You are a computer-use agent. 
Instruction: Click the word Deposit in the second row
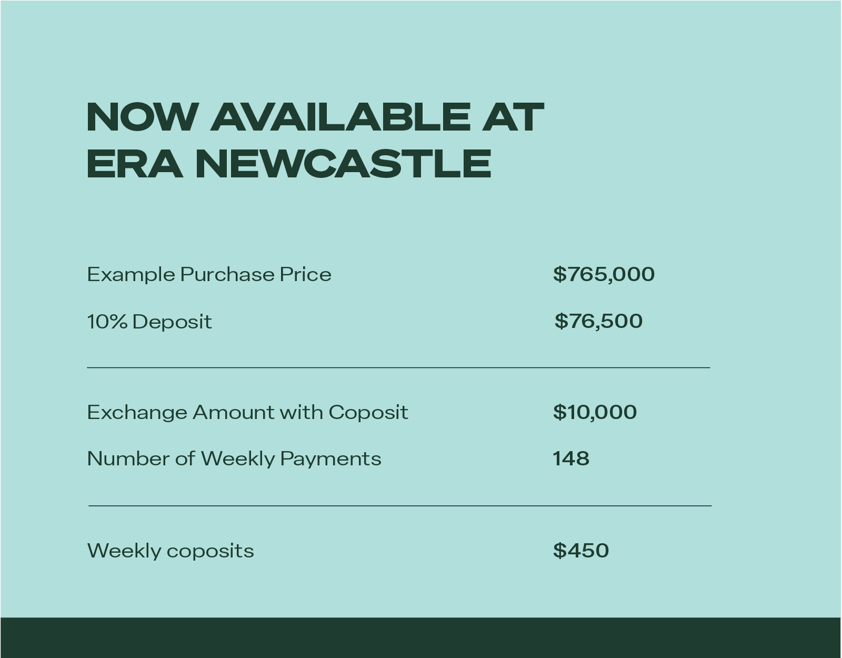[172, 322]
